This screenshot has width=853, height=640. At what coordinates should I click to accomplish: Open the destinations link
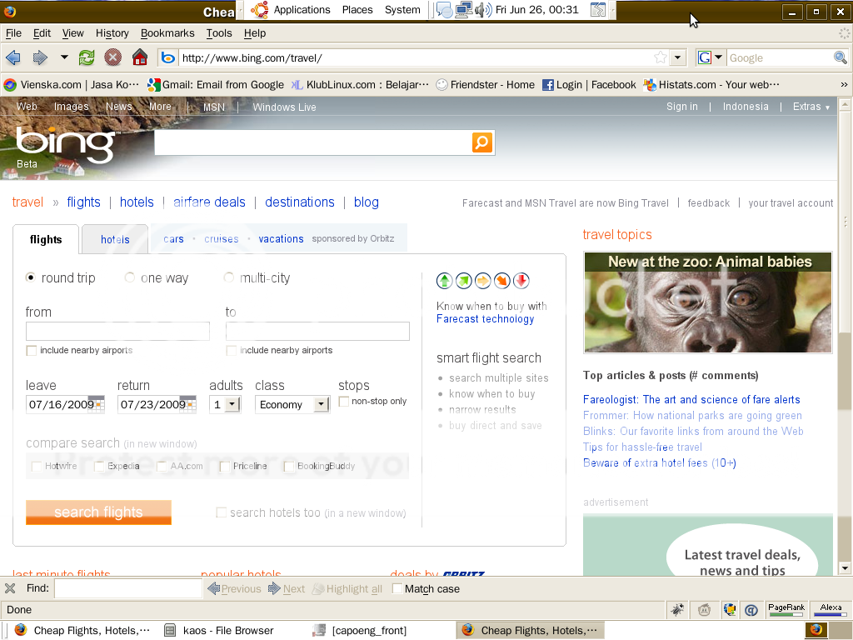pos(300,202)
